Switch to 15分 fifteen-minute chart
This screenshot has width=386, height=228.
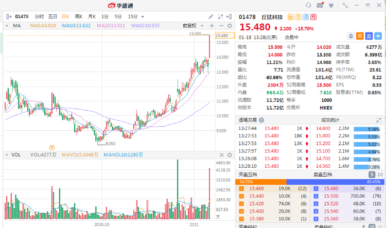pyautogui.click(x=133, y=16)
